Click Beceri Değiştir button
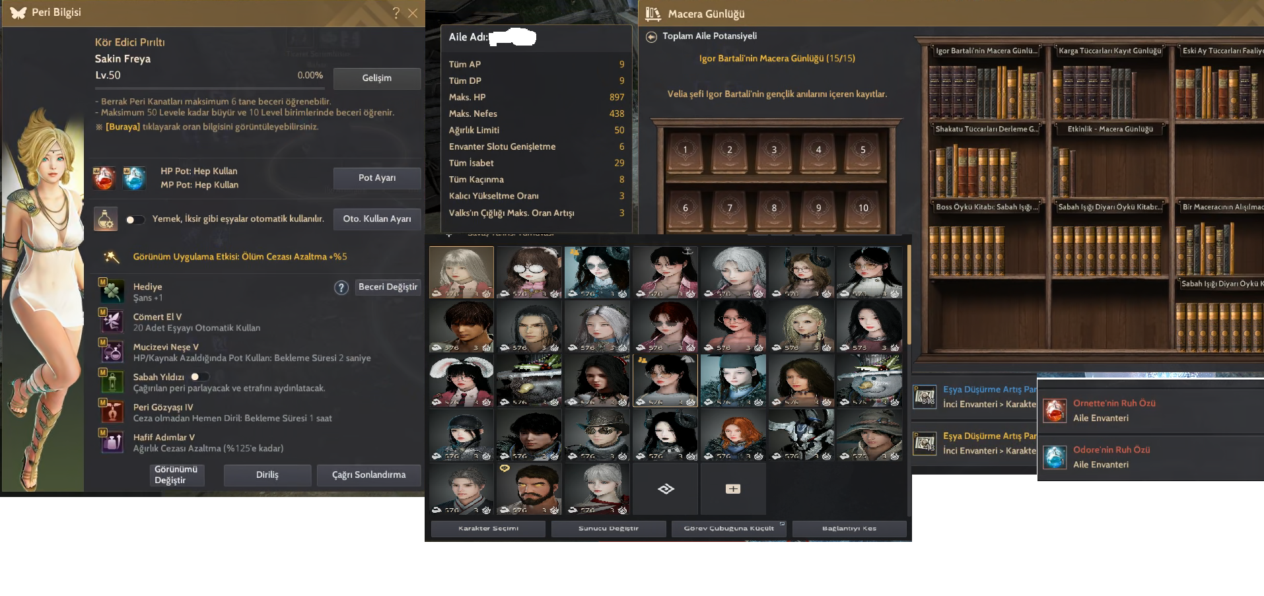 (388, 287)
